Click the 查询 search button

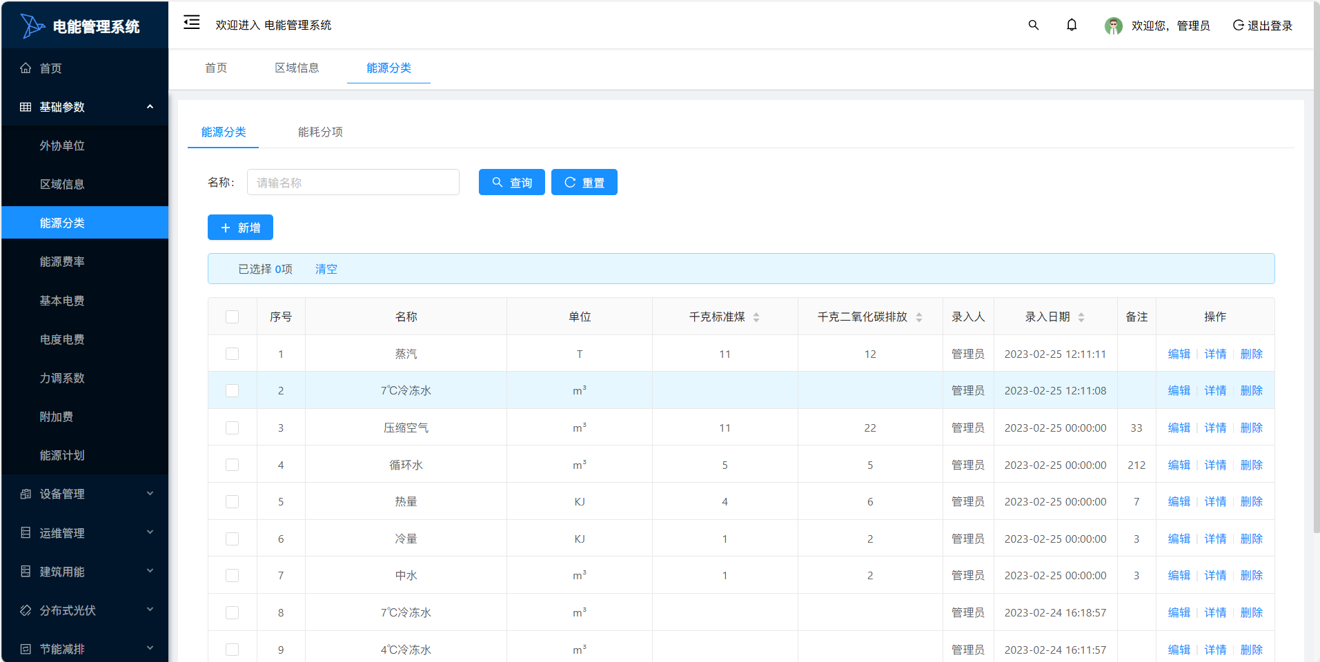(x=512, y=182)
